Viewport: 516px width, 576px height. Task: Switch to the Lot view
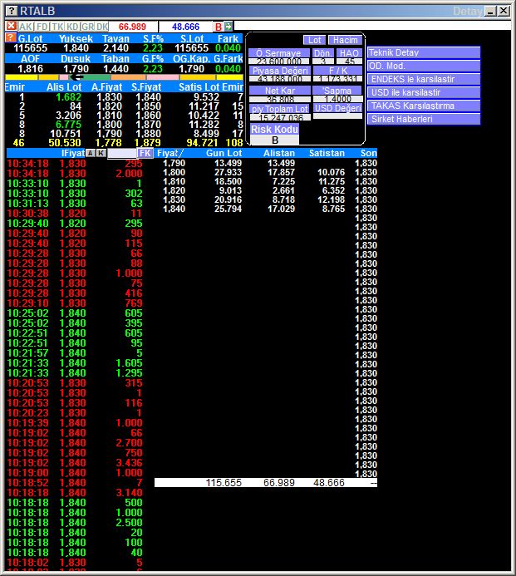pyautogui.click(x=314, y=40)
